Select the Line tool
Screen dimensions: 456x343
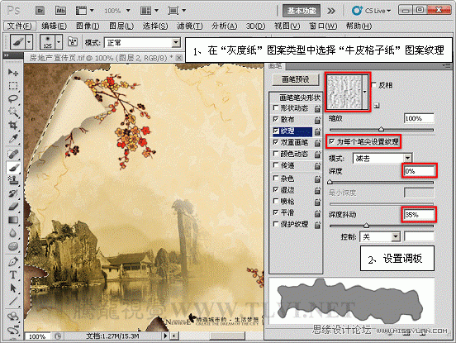tap(12, 301)
